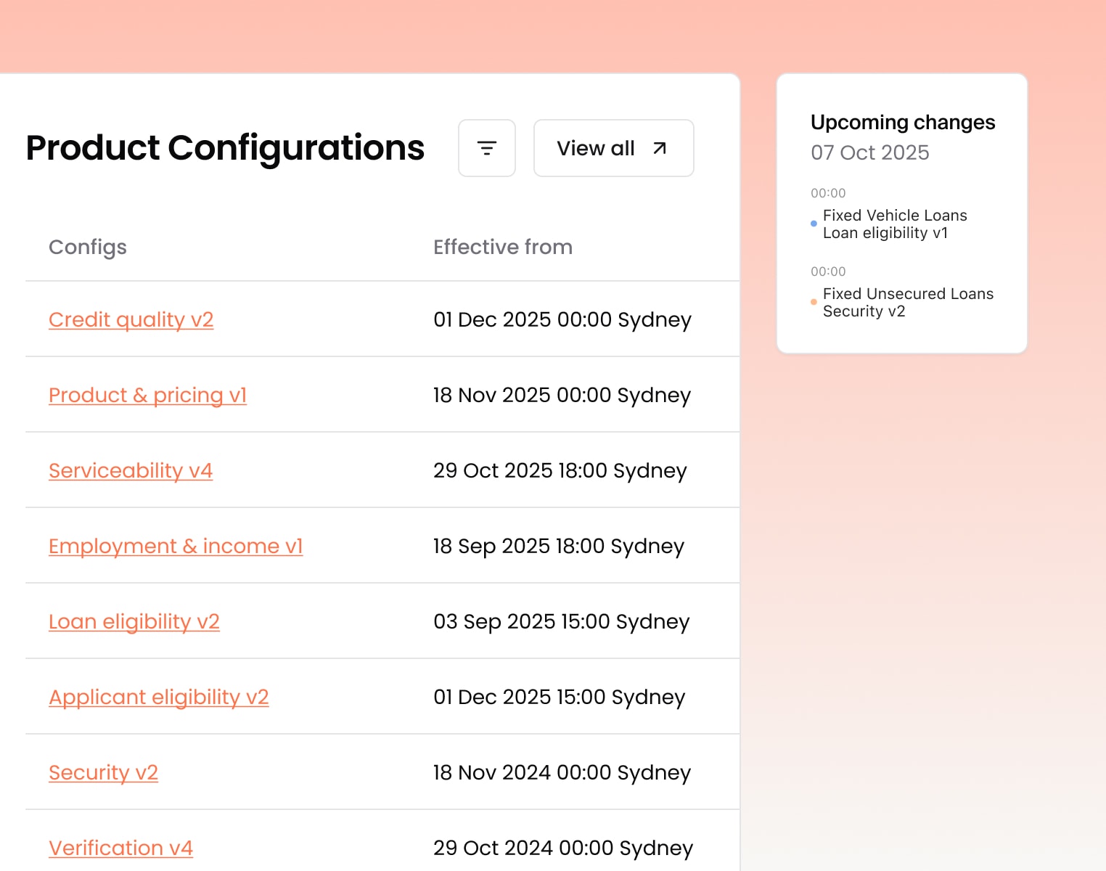Viewport: 1106px width, 871px height.
Task: Select the Loan eligibility v2 config
Action: point(134,621)
